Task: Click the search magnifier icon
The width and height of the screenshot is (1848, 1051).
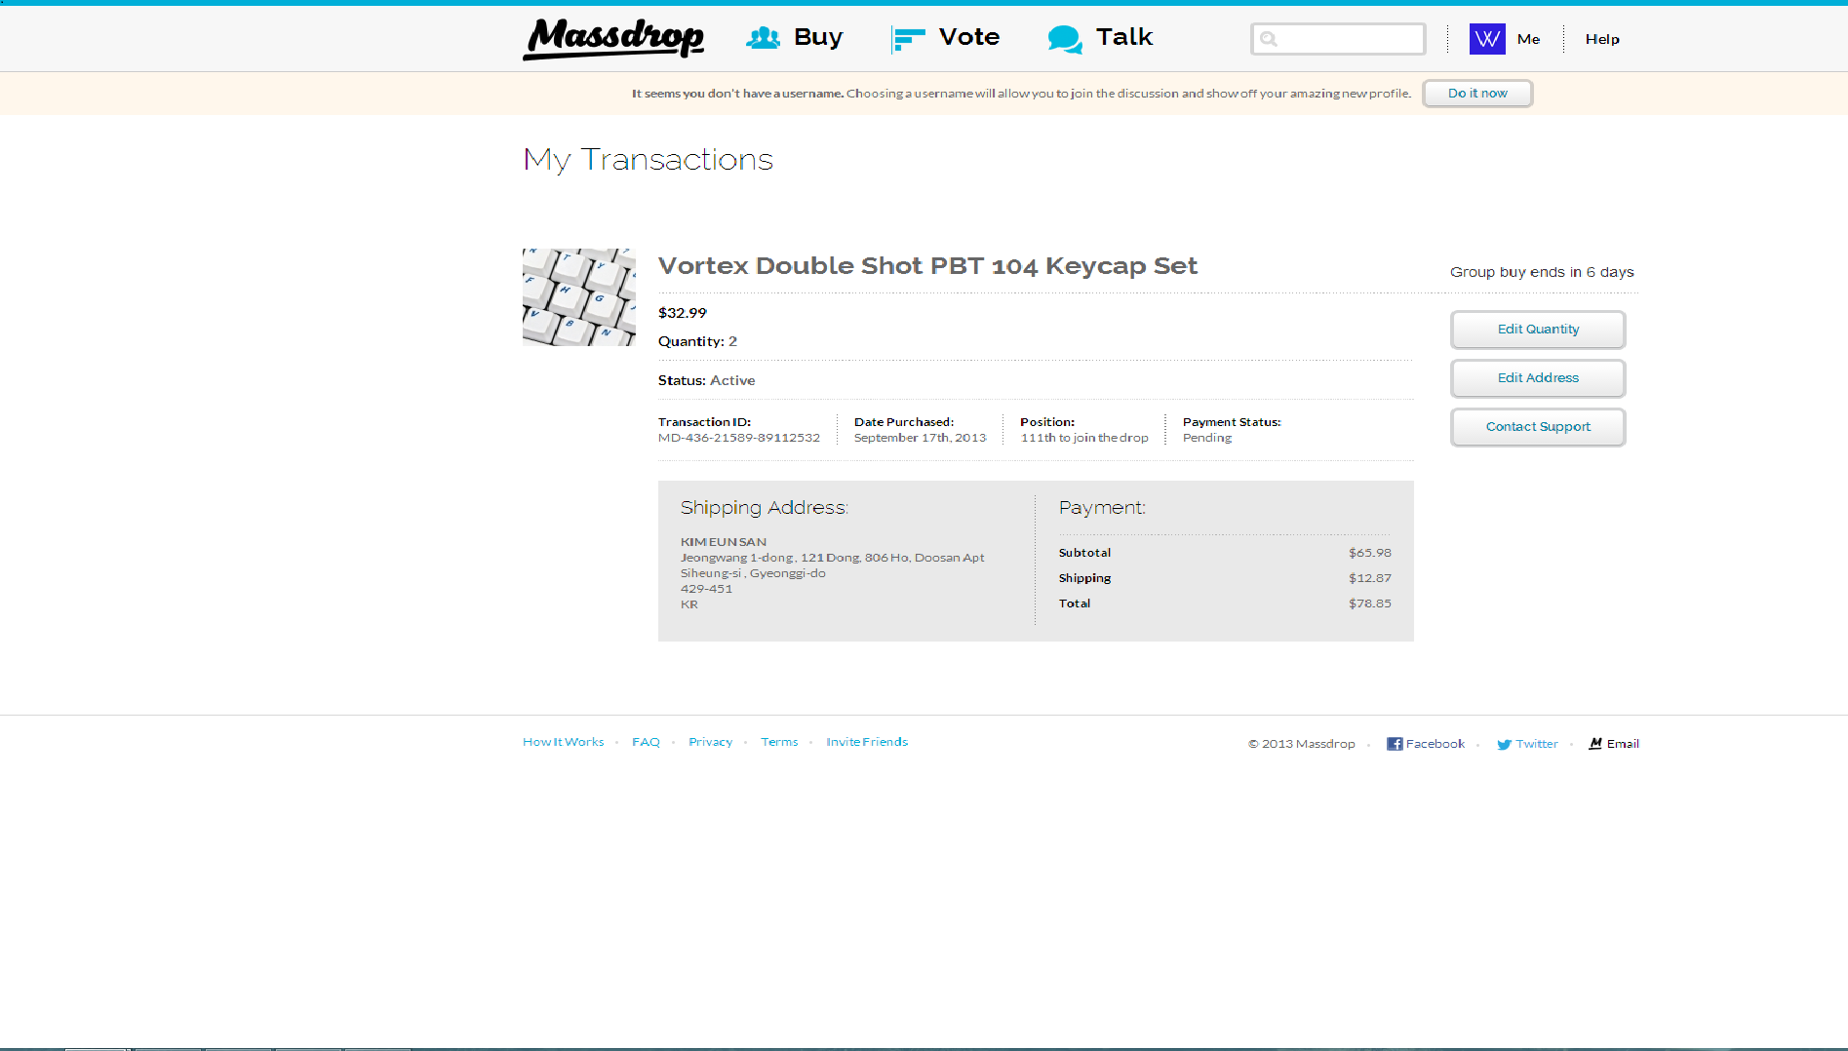Action: click(x=1269, y=39)
